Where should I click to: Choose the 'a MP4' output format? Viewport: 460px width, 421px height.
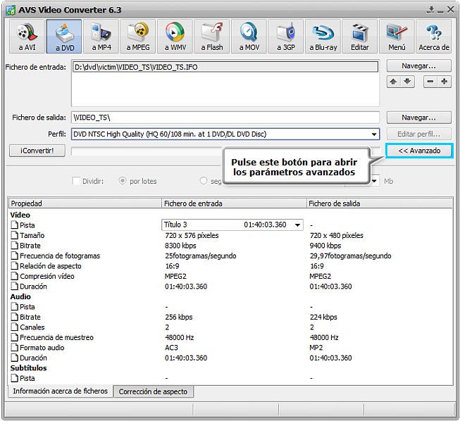(x=101, y=37)
